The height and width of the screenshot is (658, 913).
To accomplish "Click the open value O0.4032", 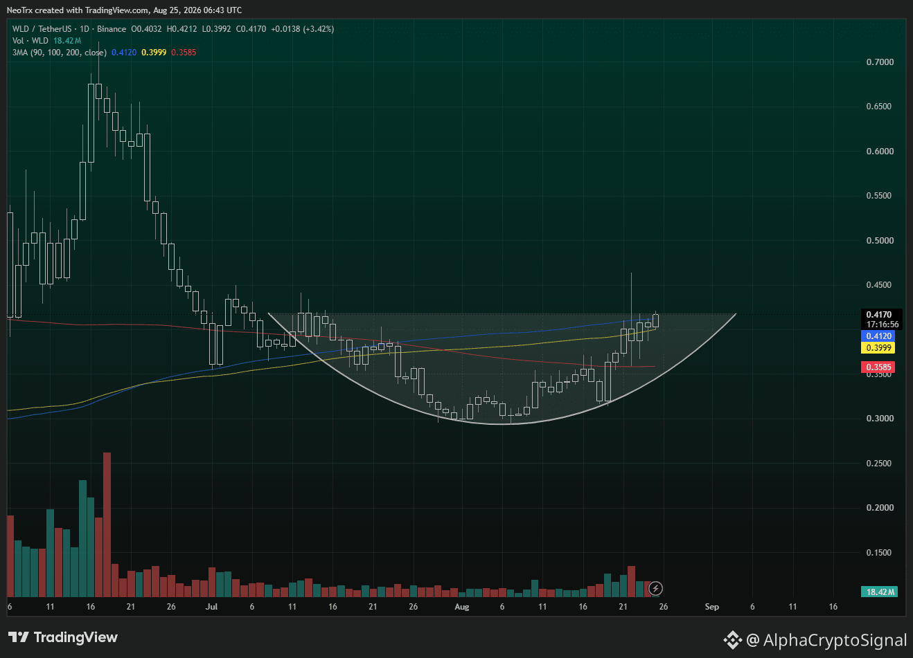I will (x=146, y=29).
